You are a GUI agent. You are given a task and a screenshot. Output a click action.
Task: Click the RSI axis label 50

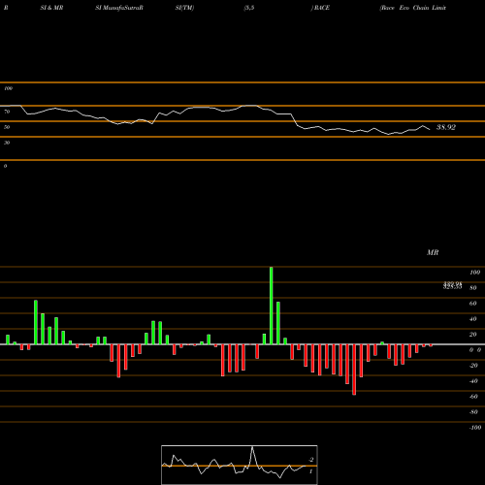click(7, 127)
